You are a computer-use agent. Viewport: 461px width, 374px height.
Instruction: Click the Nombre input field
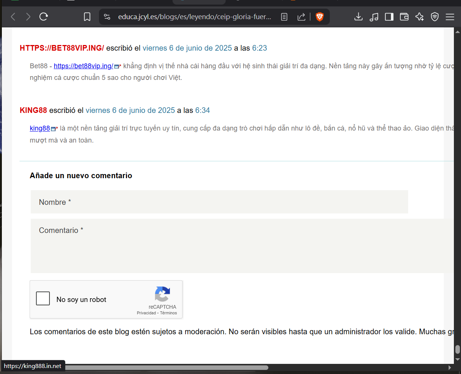pyautogui.click(x=219, y=202)
